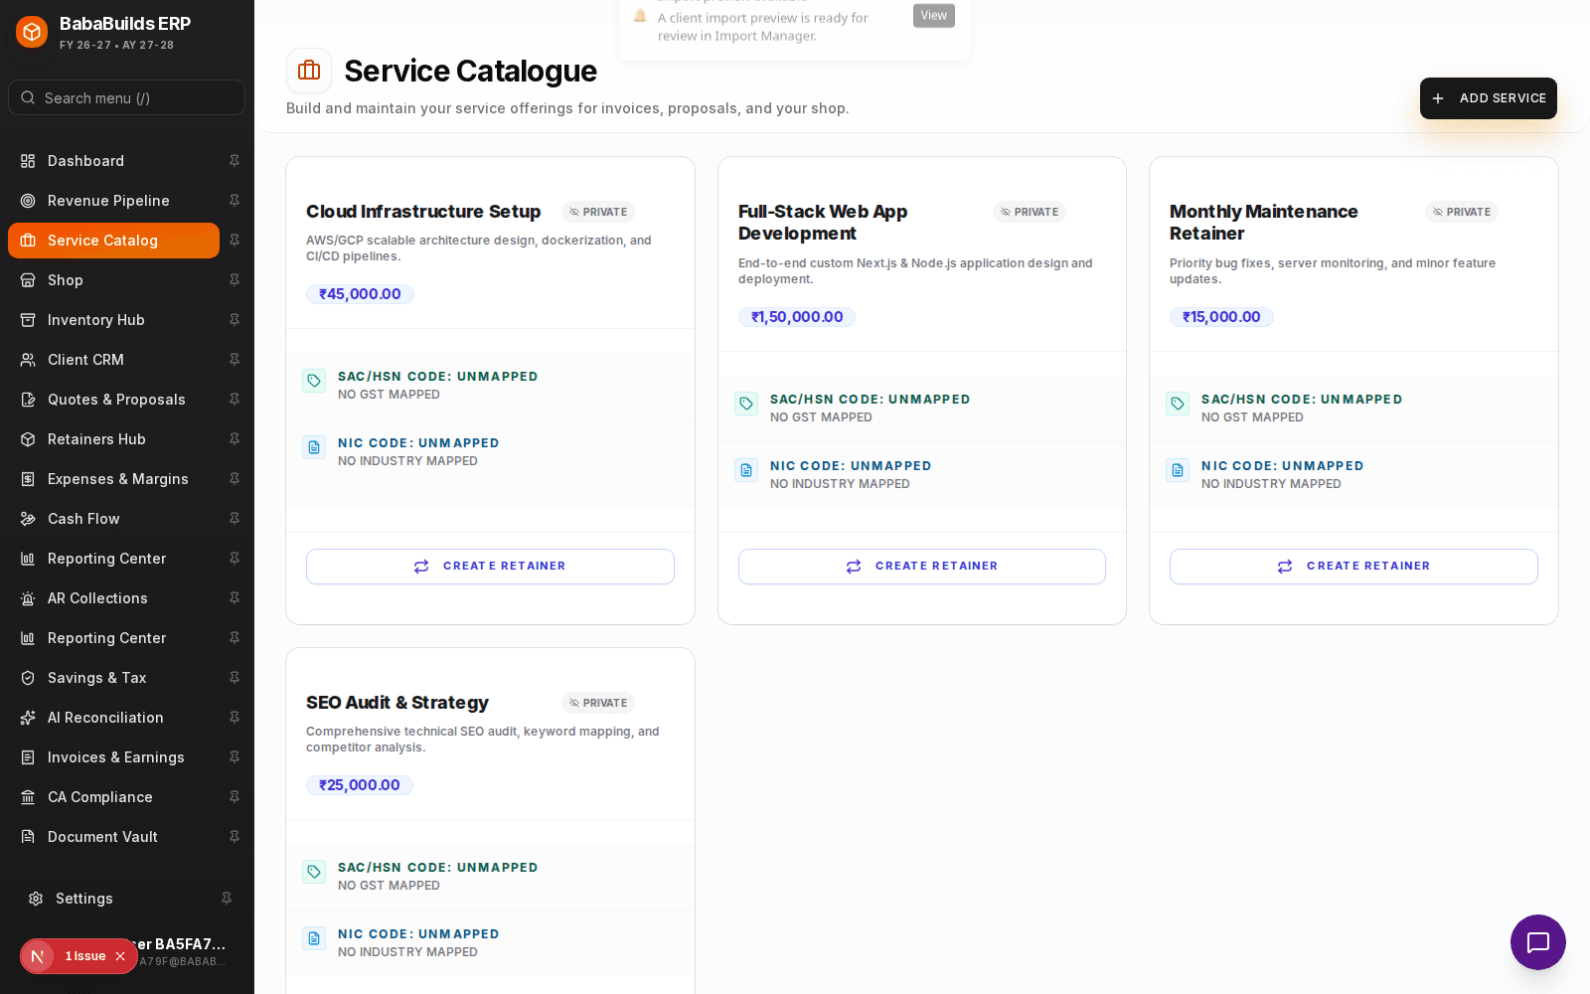The height and width of the screenshot is (994, 1590).
Task: Open Settings in the sidebar
Action: 113,899
